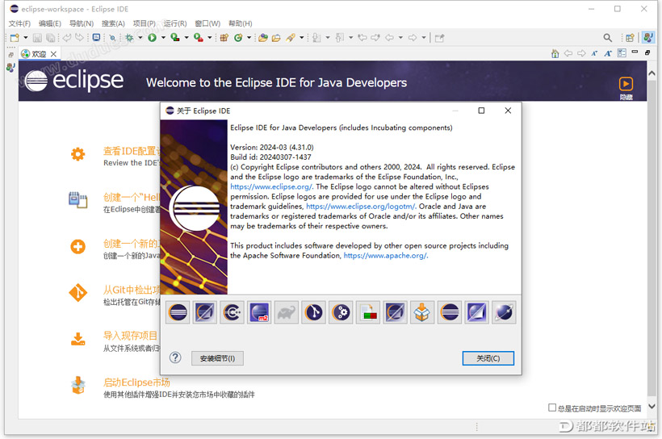Click 导入现存项目 link
Screen dimensions: 662x439
(x=130, y=336)
